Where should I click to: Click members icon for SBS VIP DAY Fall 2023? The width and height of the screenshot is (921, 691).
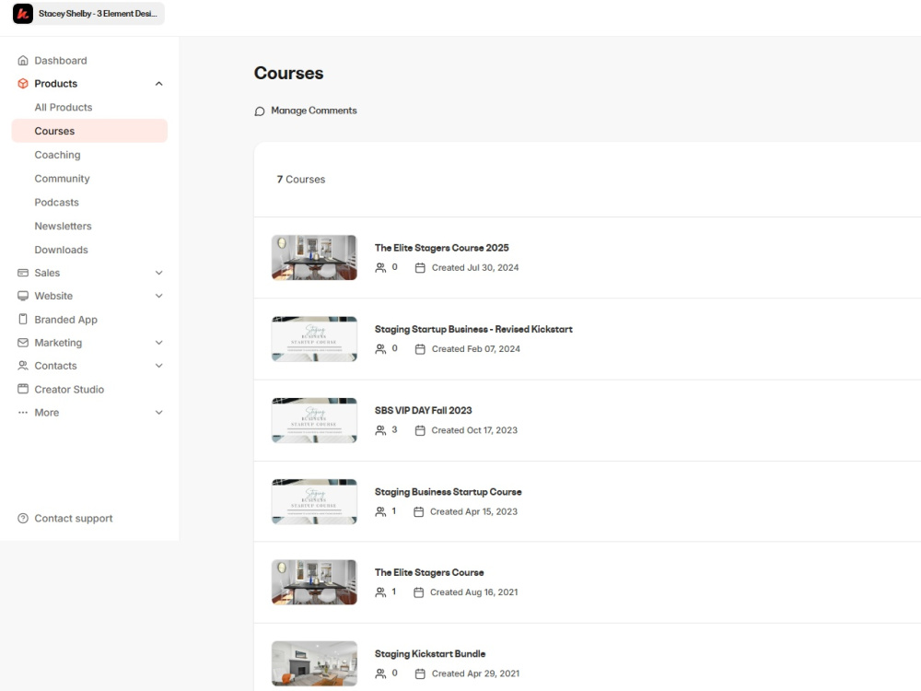pos(380,430)
